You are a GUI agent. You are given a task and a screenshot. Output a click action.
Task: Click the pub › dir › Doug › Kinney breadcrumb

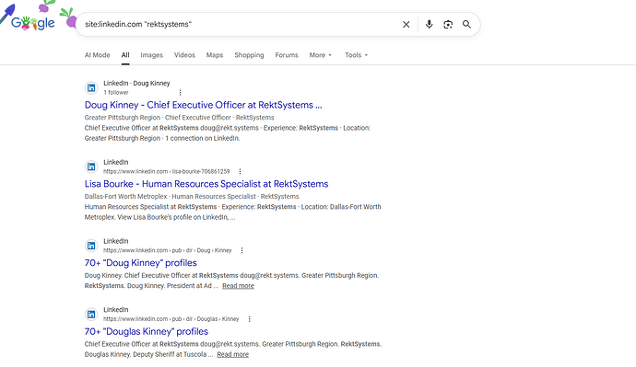[168, 250]
